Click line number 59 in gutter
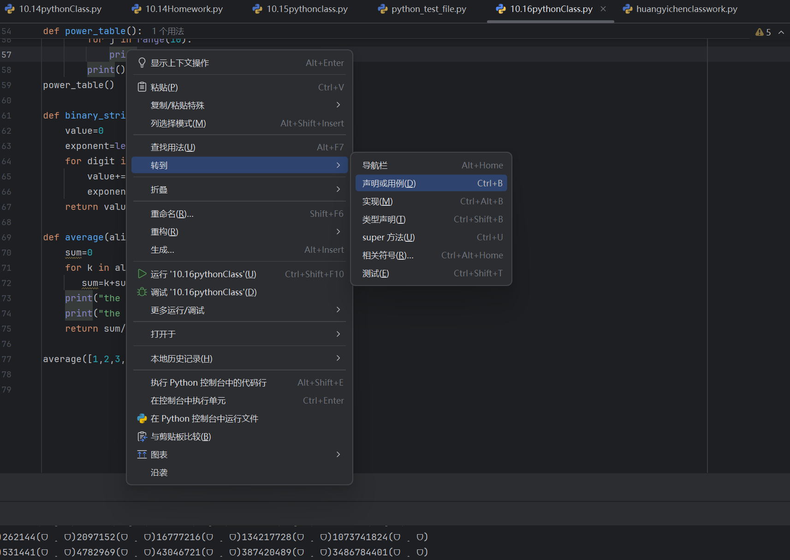790x560 pixels. tap(6, 85)
